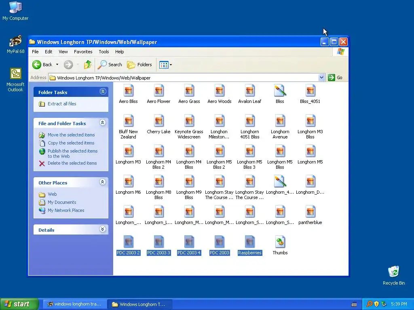Expand the Details panel
This screenshot has width=414, height=310.
(x=103, y=229)
